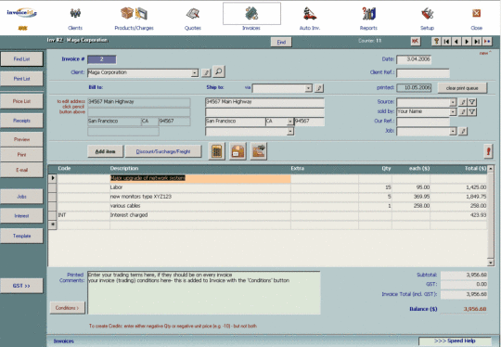Expand the Client dropdown
The image size is (501, 347).
click(x=195, y=73)
